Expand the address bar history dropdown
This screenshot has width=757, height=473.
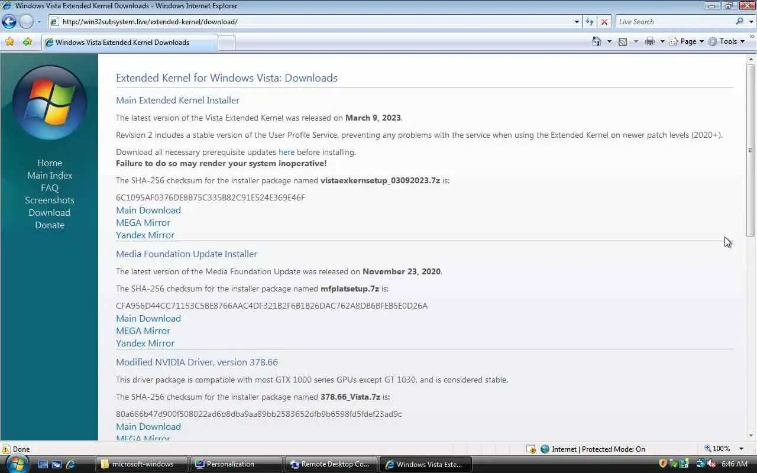point(577,22)
